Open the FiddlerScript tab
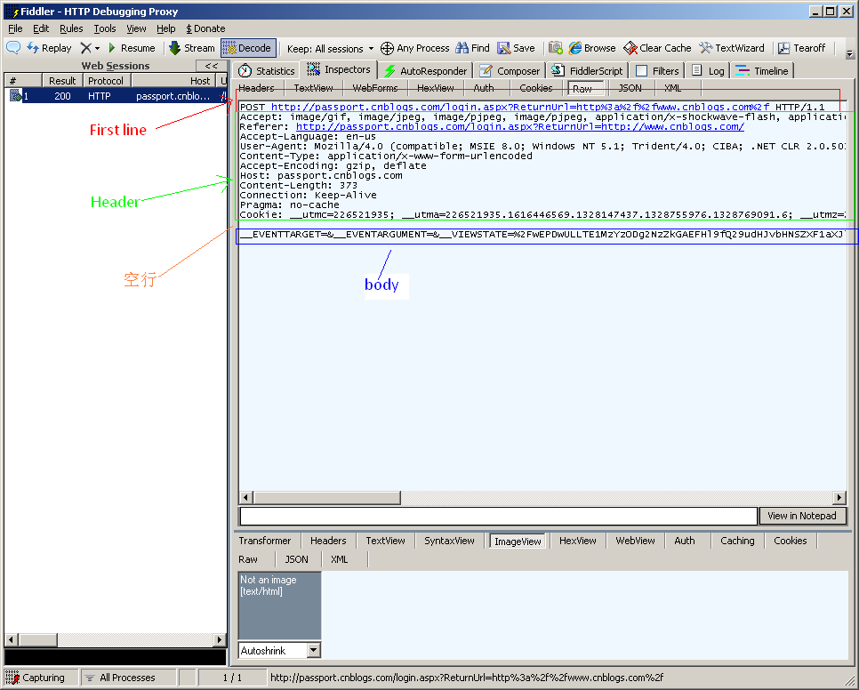The height and width of the screenshot is (690, 859). point(587,70)
